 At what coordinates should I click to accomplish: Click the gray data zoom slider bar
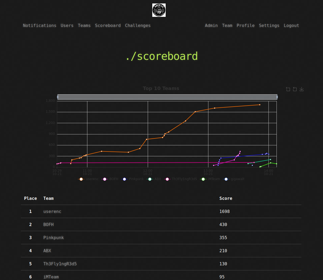167,97
